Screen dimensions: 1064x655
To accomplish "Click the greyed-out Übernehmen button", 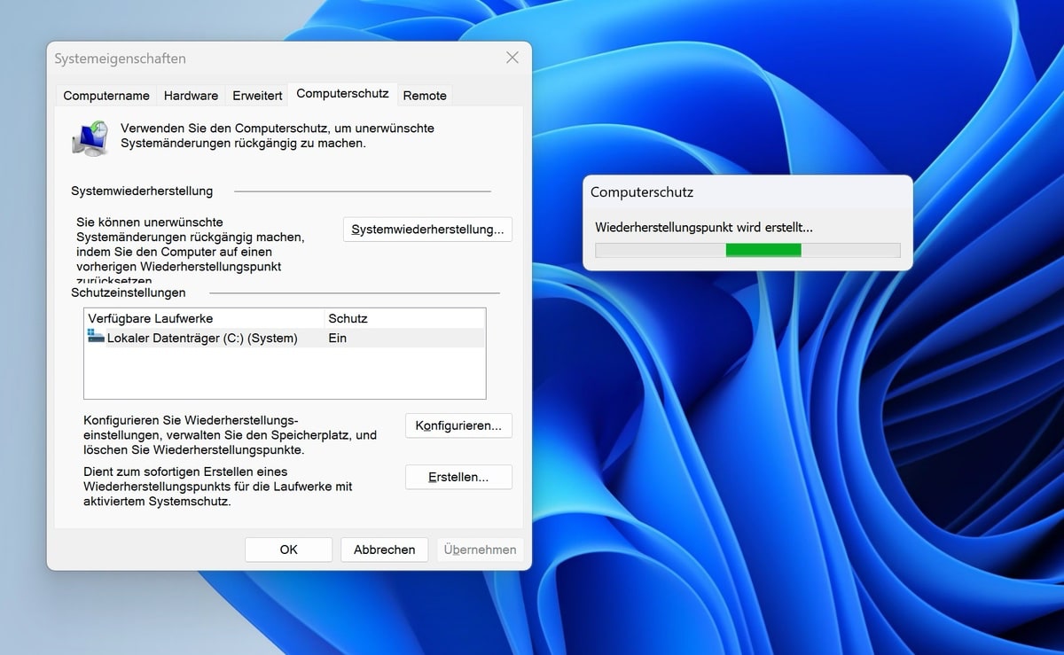I will [480, 550].
